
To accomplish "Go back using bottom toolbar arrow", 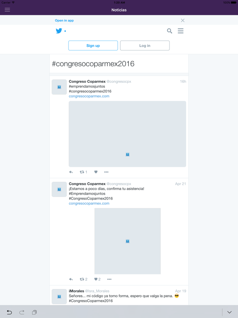I will pos(10,312).
